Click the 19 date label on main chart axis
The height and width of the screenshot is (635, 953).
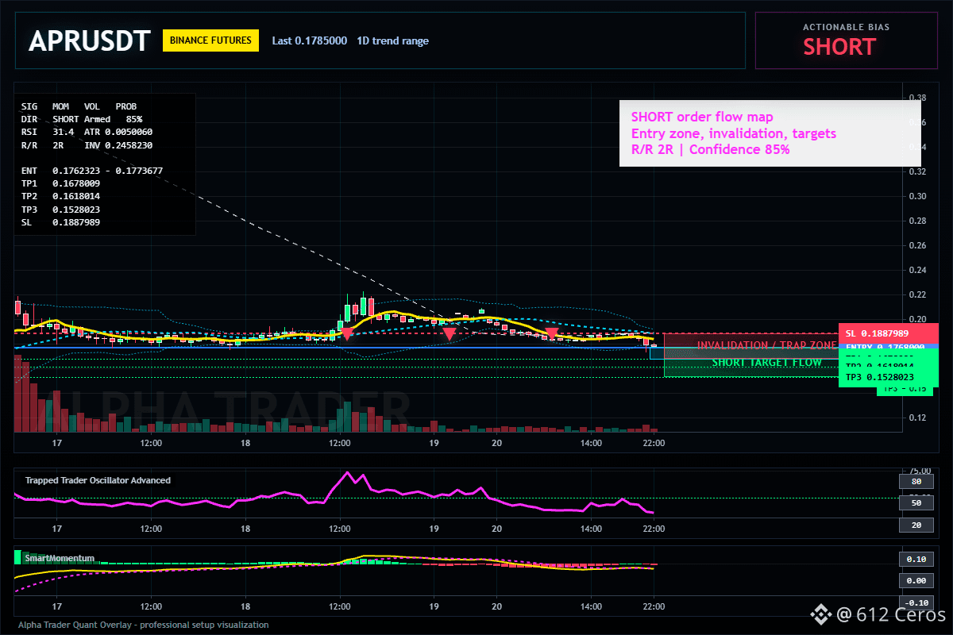(434, 442)
